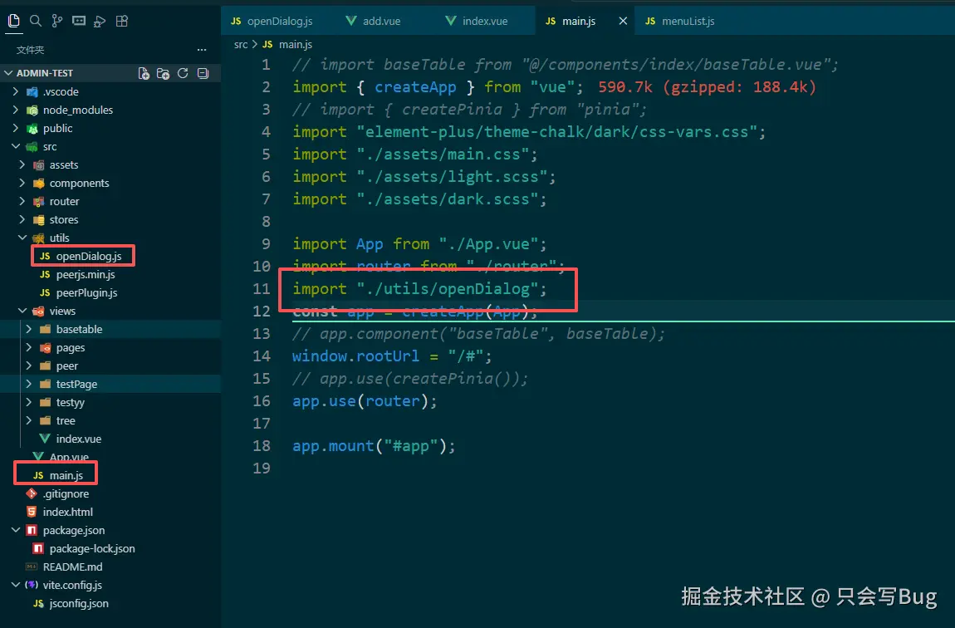
Task: Click the Refresh Explorer icon
Action: pyautogui.click(x=183, y=73)
